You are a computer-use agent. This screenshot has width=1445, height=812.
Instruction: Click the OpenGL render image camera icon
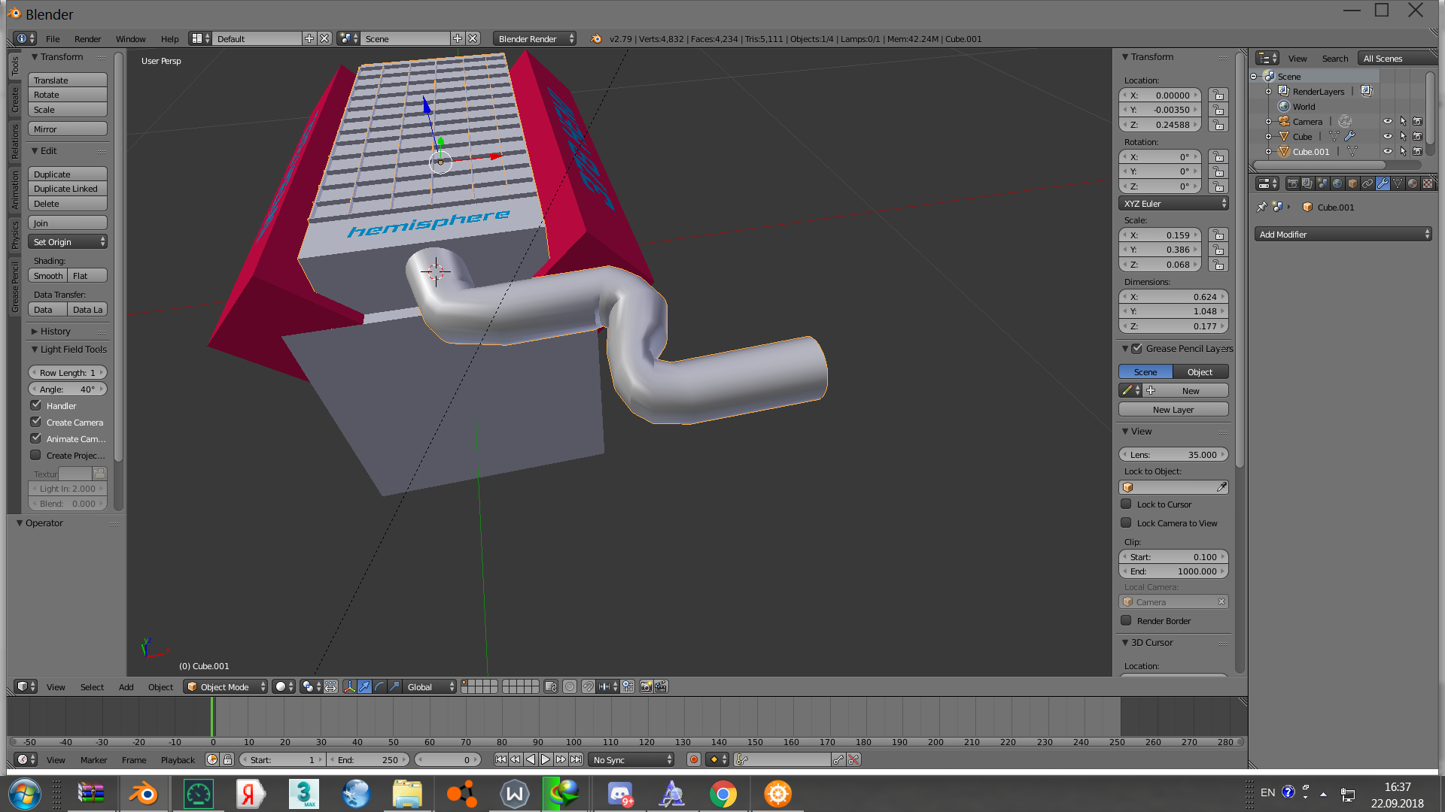coord(646,686)
